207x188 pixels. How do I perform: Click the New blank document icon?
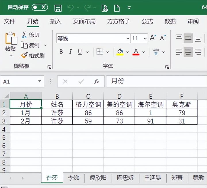click(117, 8)
